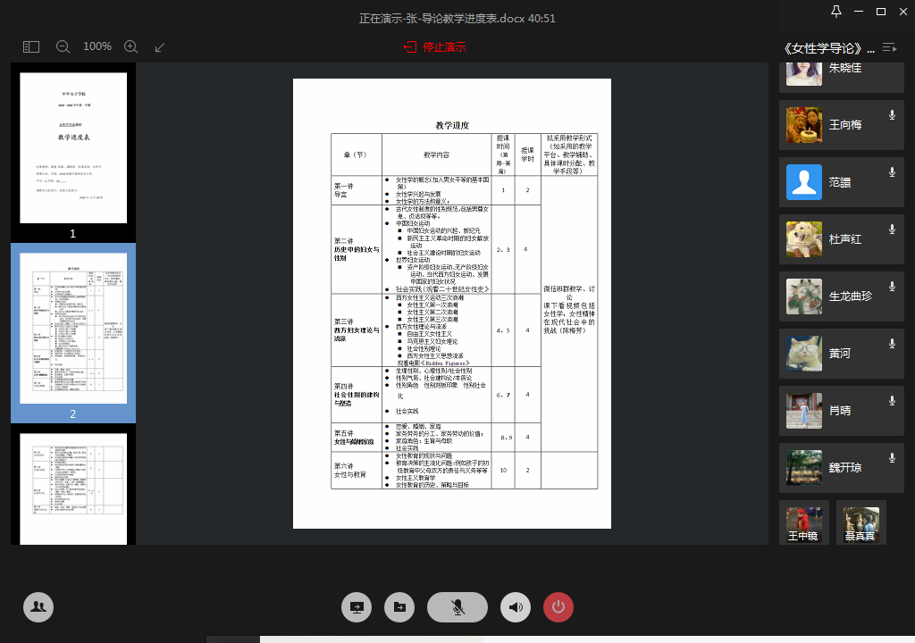Toggle the speaker volume button
Viewport: 915px width, 643px height.
tap(516, 607)
